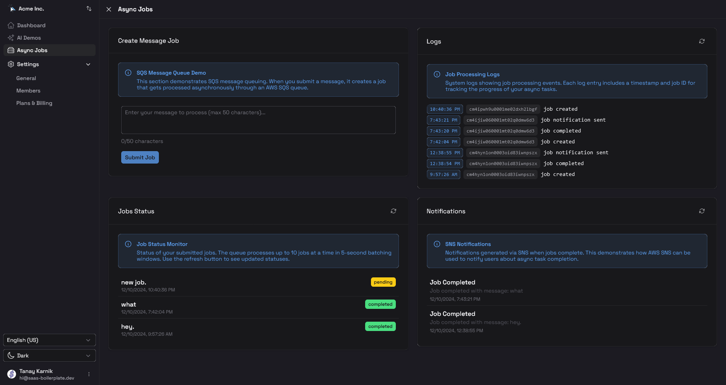Screen dimensions: 726x385
Task: Click the info icon in SQS Message Queue Demo
Action: coord(128,73)
